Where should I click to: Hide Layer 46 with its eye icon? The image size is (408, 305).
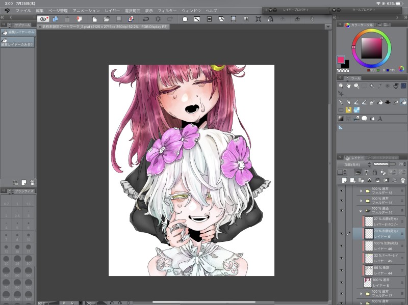pos(342,246)
